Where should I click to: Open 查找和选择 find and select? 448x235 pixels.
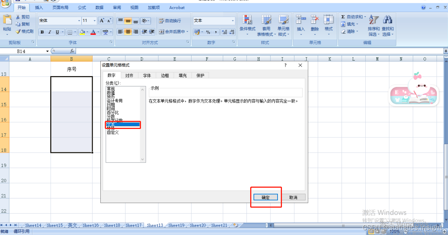tap(387, 25)
